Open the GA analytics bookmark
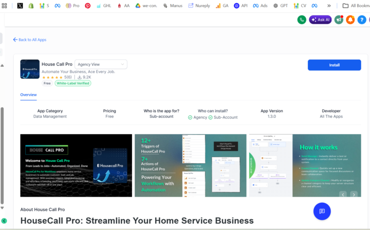This screenshot has width=370, height=230. tap(222, 6)
